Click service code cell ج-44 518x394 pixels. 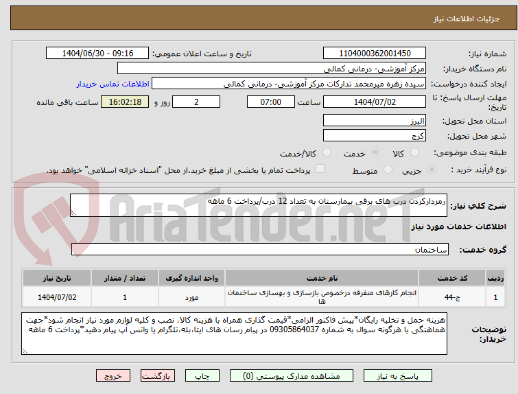452,297
